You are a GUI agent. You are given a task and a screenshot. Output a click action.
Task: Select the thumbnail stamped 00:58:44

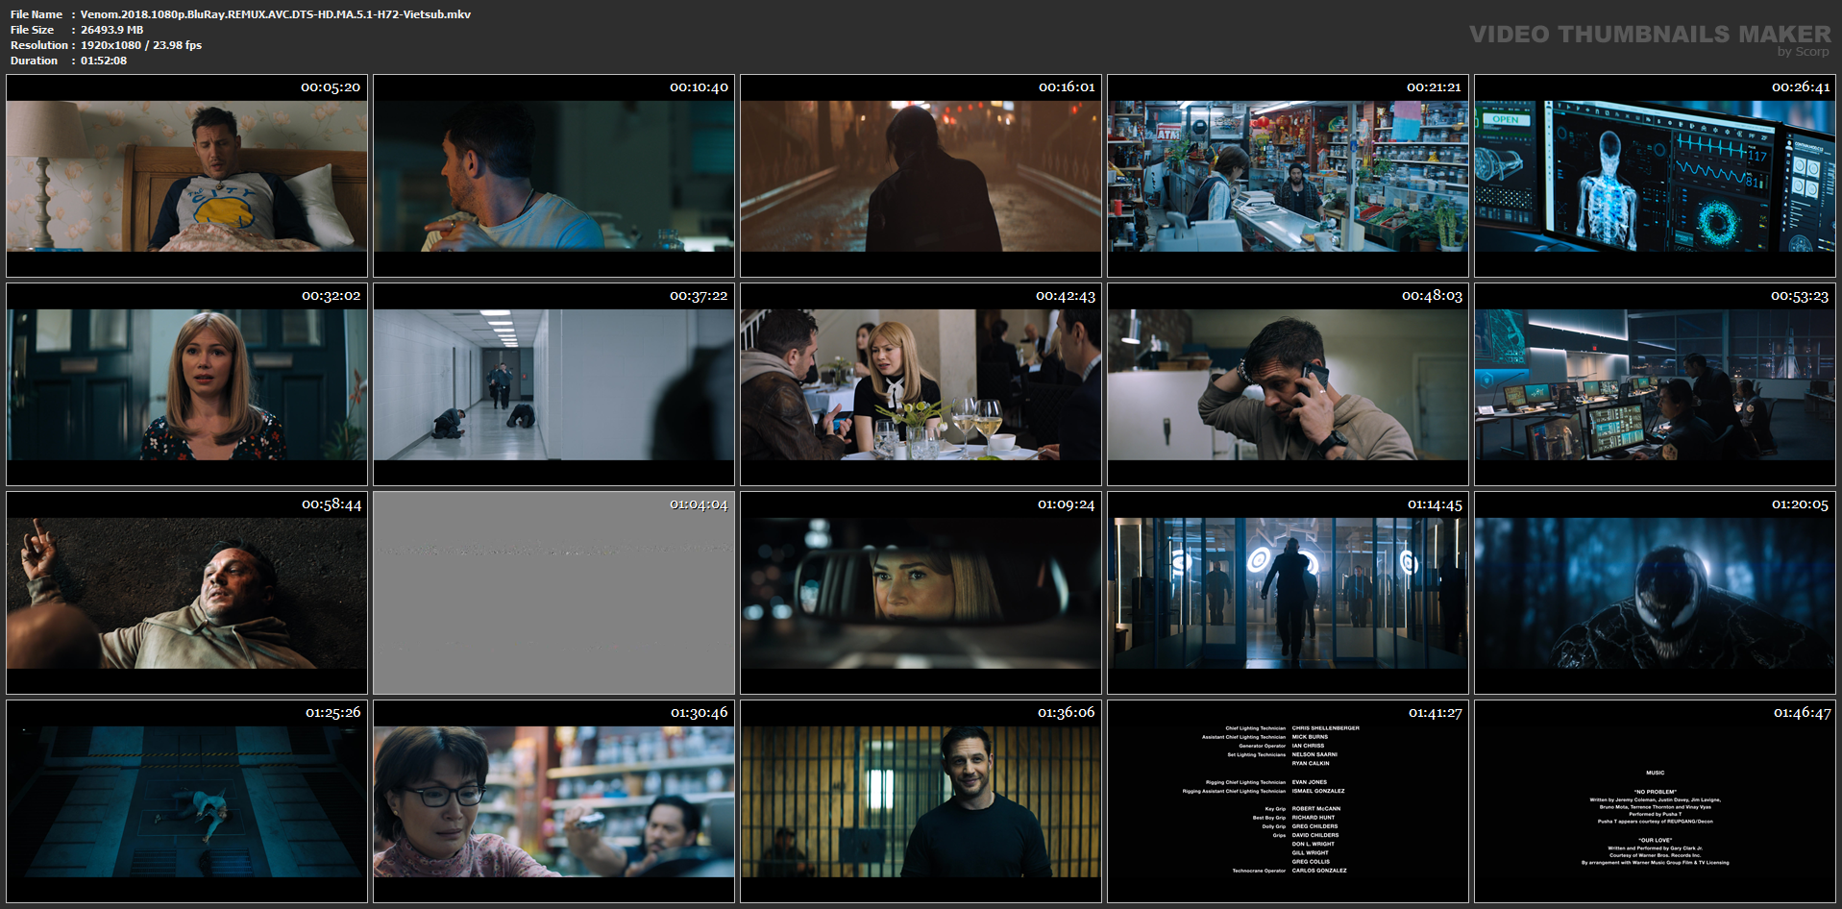(186, 593)
